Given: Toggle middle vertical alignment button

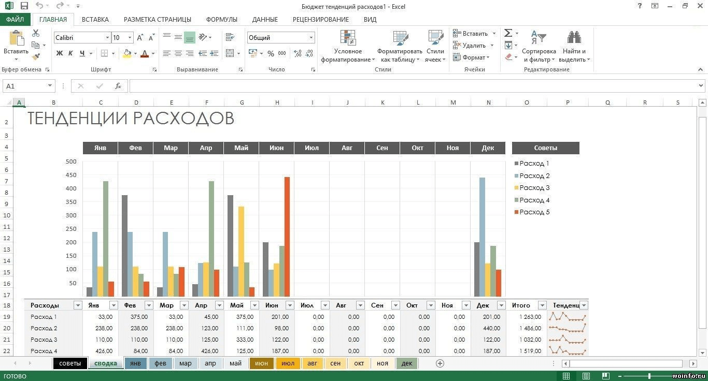Looking at the screenshot, I should (x=178, y=37).
